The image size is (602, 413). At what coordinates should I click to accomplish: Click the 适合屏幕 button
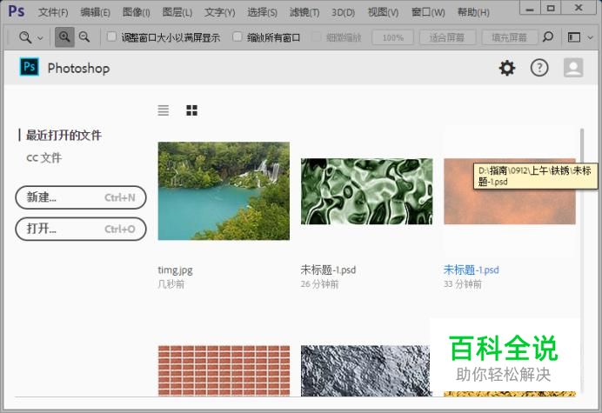tap(447, 37)
